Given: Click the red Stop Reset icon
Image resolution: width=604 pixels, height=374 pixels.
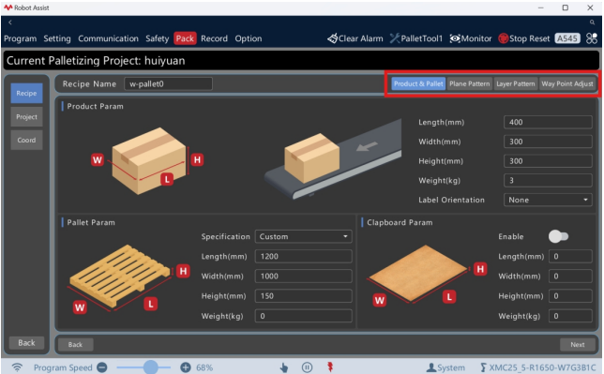Looking at the screenshot, I should point(503,38).
